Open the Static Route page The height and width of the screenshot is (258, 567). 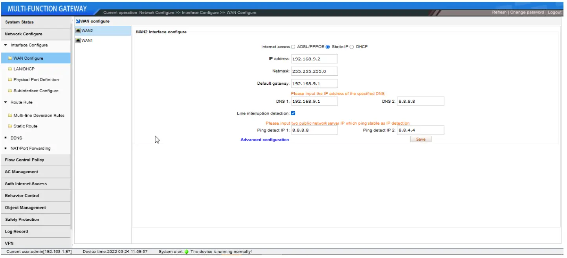26,126
